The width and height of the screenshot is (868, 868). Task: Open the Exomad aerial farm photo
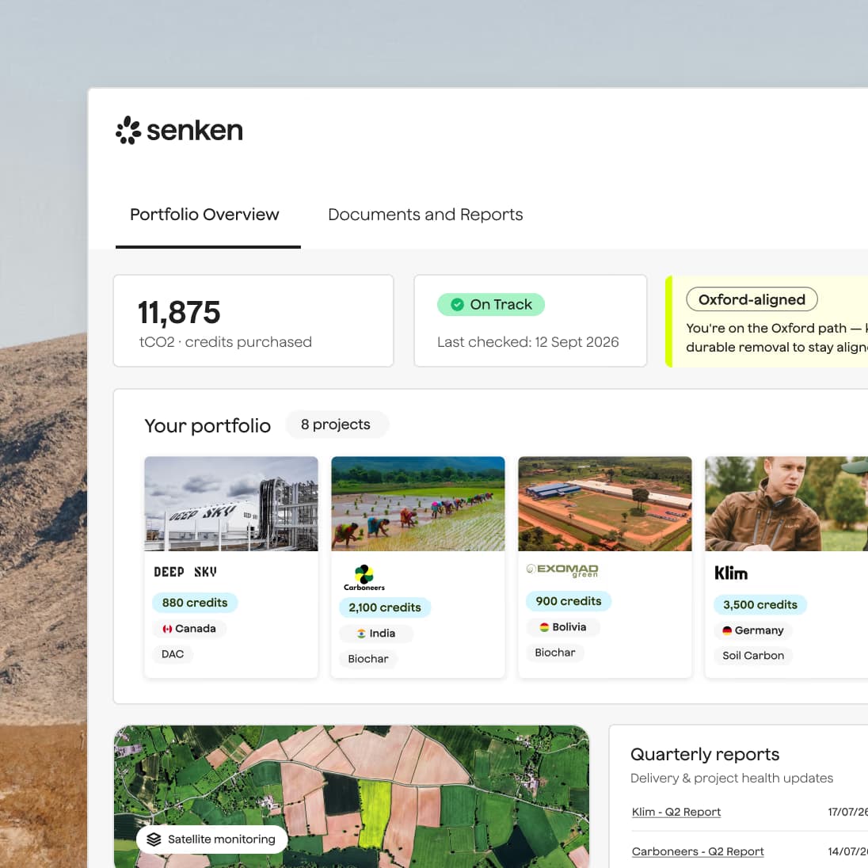[x=604, y=503]
